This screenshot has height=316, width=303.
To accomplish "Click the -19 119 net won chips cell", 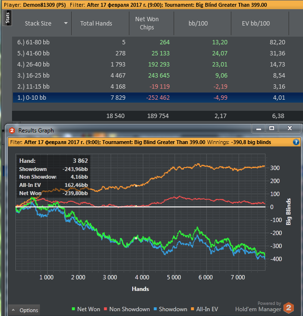I will pos(159,86).
